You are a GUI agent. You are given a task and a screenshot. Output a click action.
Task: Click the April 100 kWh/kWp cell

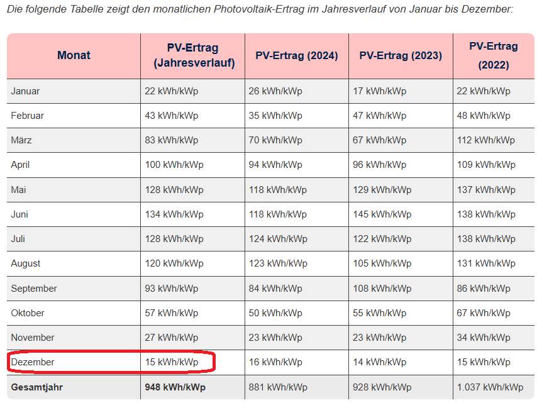[174, 165]
